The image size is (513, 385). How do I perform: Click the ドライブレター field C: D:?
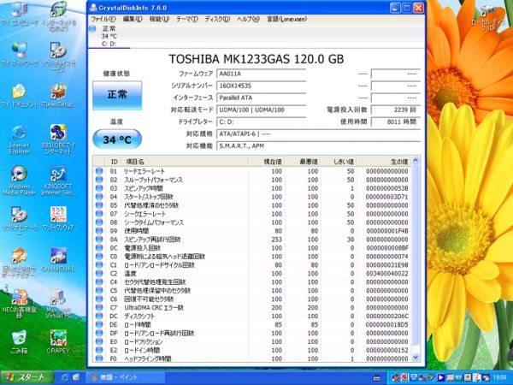point(261,121)
